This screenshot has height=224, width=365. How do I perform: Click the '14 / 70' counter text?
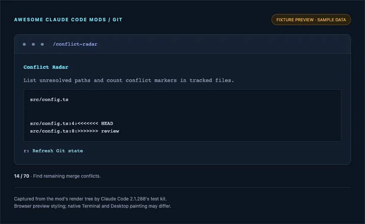pyautogui.click(x=22, y=176)
